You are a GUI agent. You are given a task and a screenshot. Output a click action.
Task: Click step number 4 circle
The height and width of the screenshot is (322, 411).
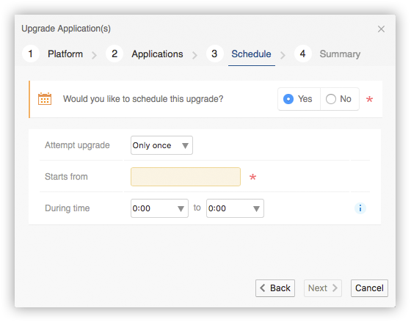(x=302, y=54)
